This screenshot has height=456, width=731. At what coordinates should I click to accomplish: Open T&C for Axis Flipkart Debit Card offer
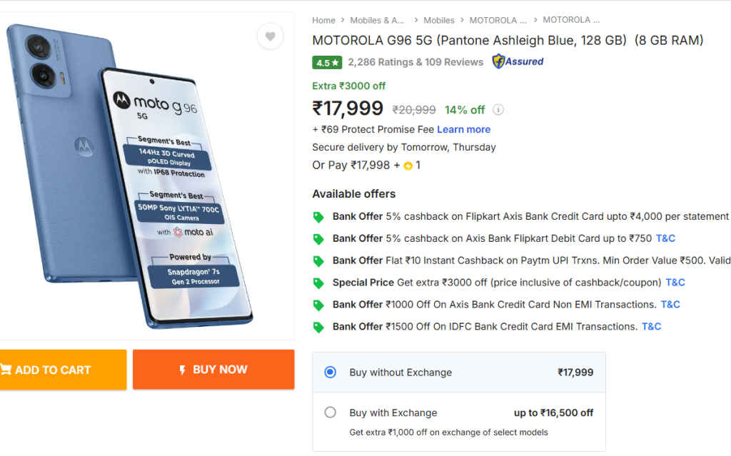coord(665,238)
